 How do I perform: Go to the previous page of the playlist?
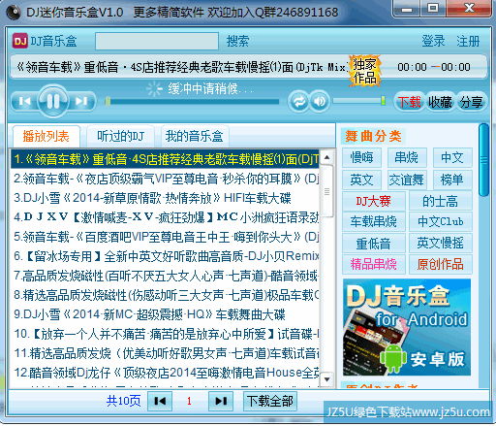tap(160, 401)
